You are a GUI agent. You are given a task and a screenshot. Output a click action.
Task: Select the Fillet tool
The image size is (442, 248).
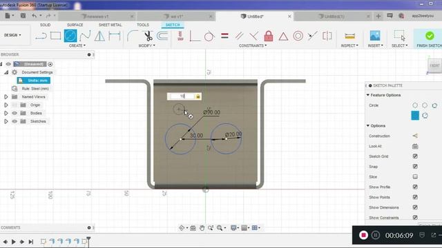[132, 36]
